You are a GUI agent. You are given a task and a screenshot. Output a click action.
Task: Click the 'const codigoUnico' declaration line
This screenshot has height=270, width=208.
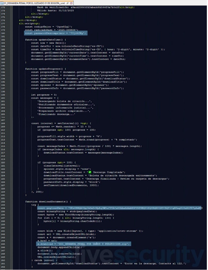(x=48, y=27)
